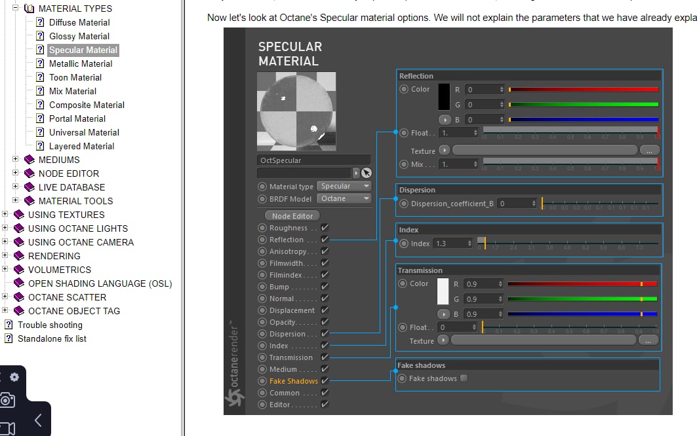Viewport: 697px width, 436px height.
Task: Expand the USING OCTANE LIGHTS node
Action: coord(5,227)
